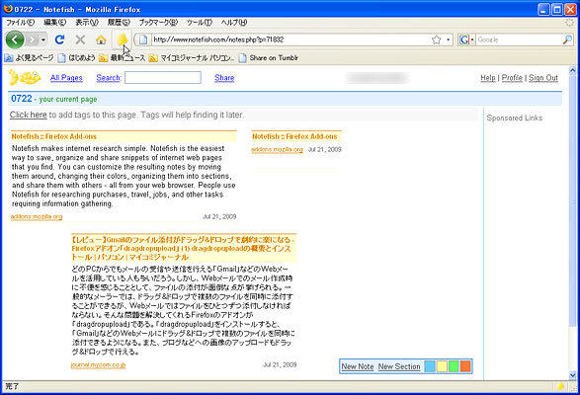Click the throbber activity icon
The image size is (580, 395).
pyautogui.click(x=570, y=22)
